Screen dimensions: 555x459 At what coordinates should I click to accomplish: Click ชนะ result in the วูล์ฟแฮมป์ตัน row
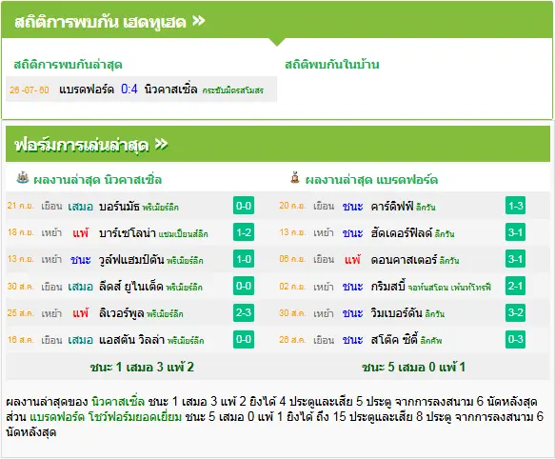[x=81, y=260]
